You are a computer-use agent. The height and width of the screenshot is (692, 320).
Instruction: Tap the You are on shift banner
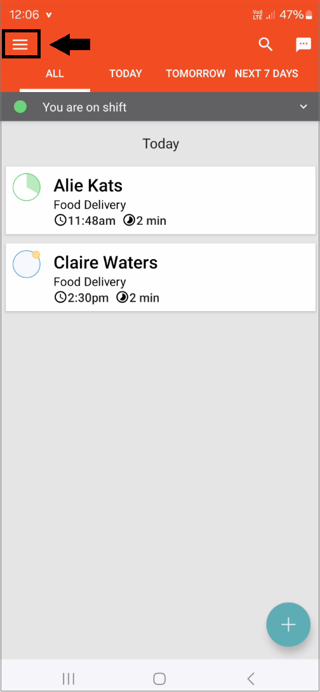click(160, 107)
